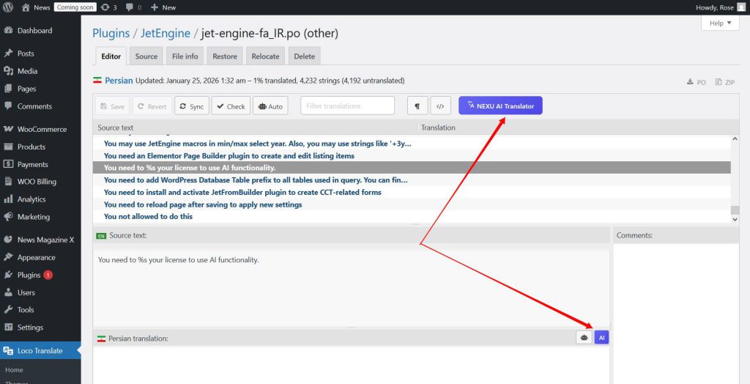Click the Auto translate button
Image resolution: width=750 pixels, height=384 pixels.
pos(270,106)
